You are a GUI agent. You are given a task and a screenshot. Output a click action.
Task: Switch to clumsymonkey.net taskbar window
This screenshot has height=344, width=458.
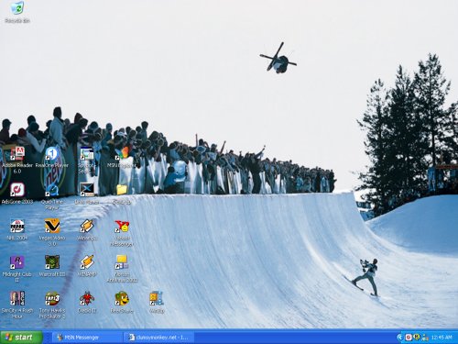point(158,338)
